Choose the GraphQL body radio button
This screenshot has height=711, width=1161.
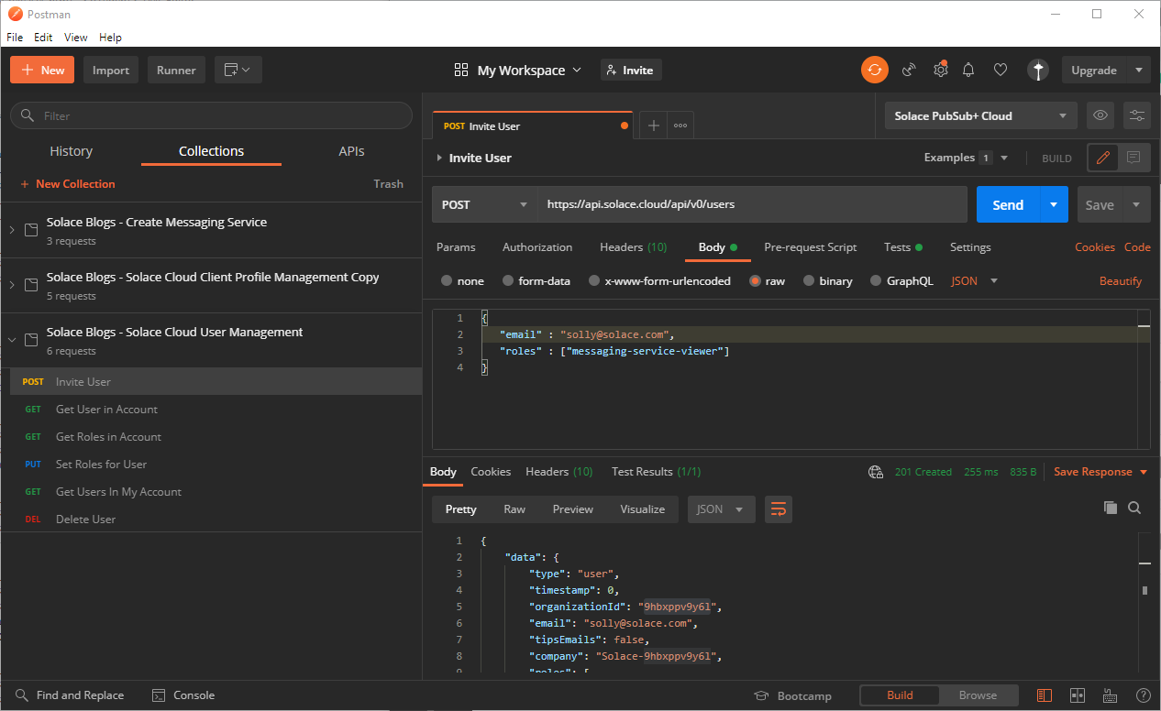[x=877, y=281]
